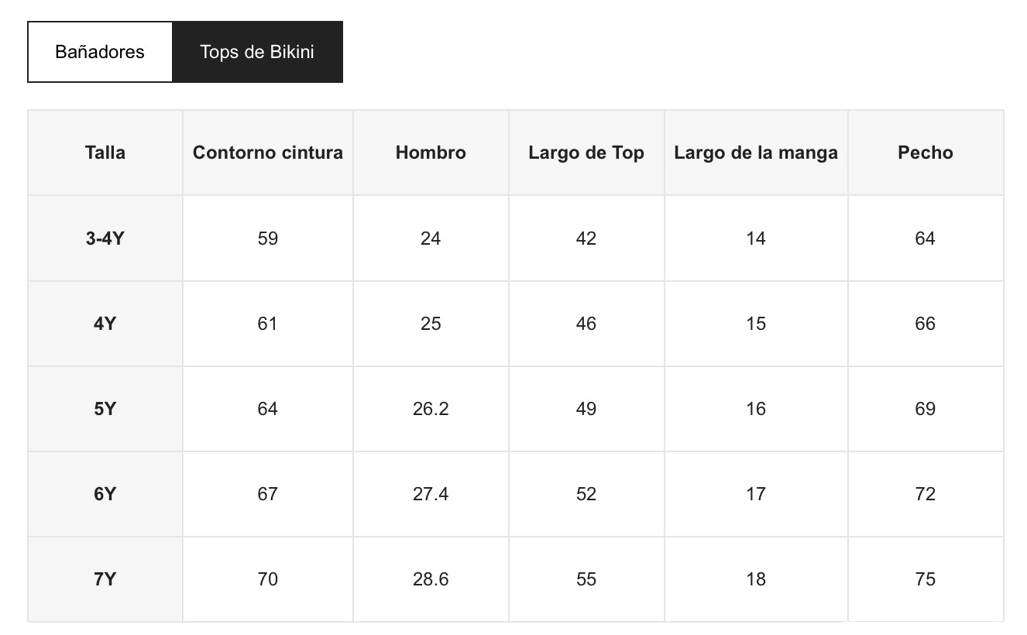Select the 6Y size row label

coord(105,494)
